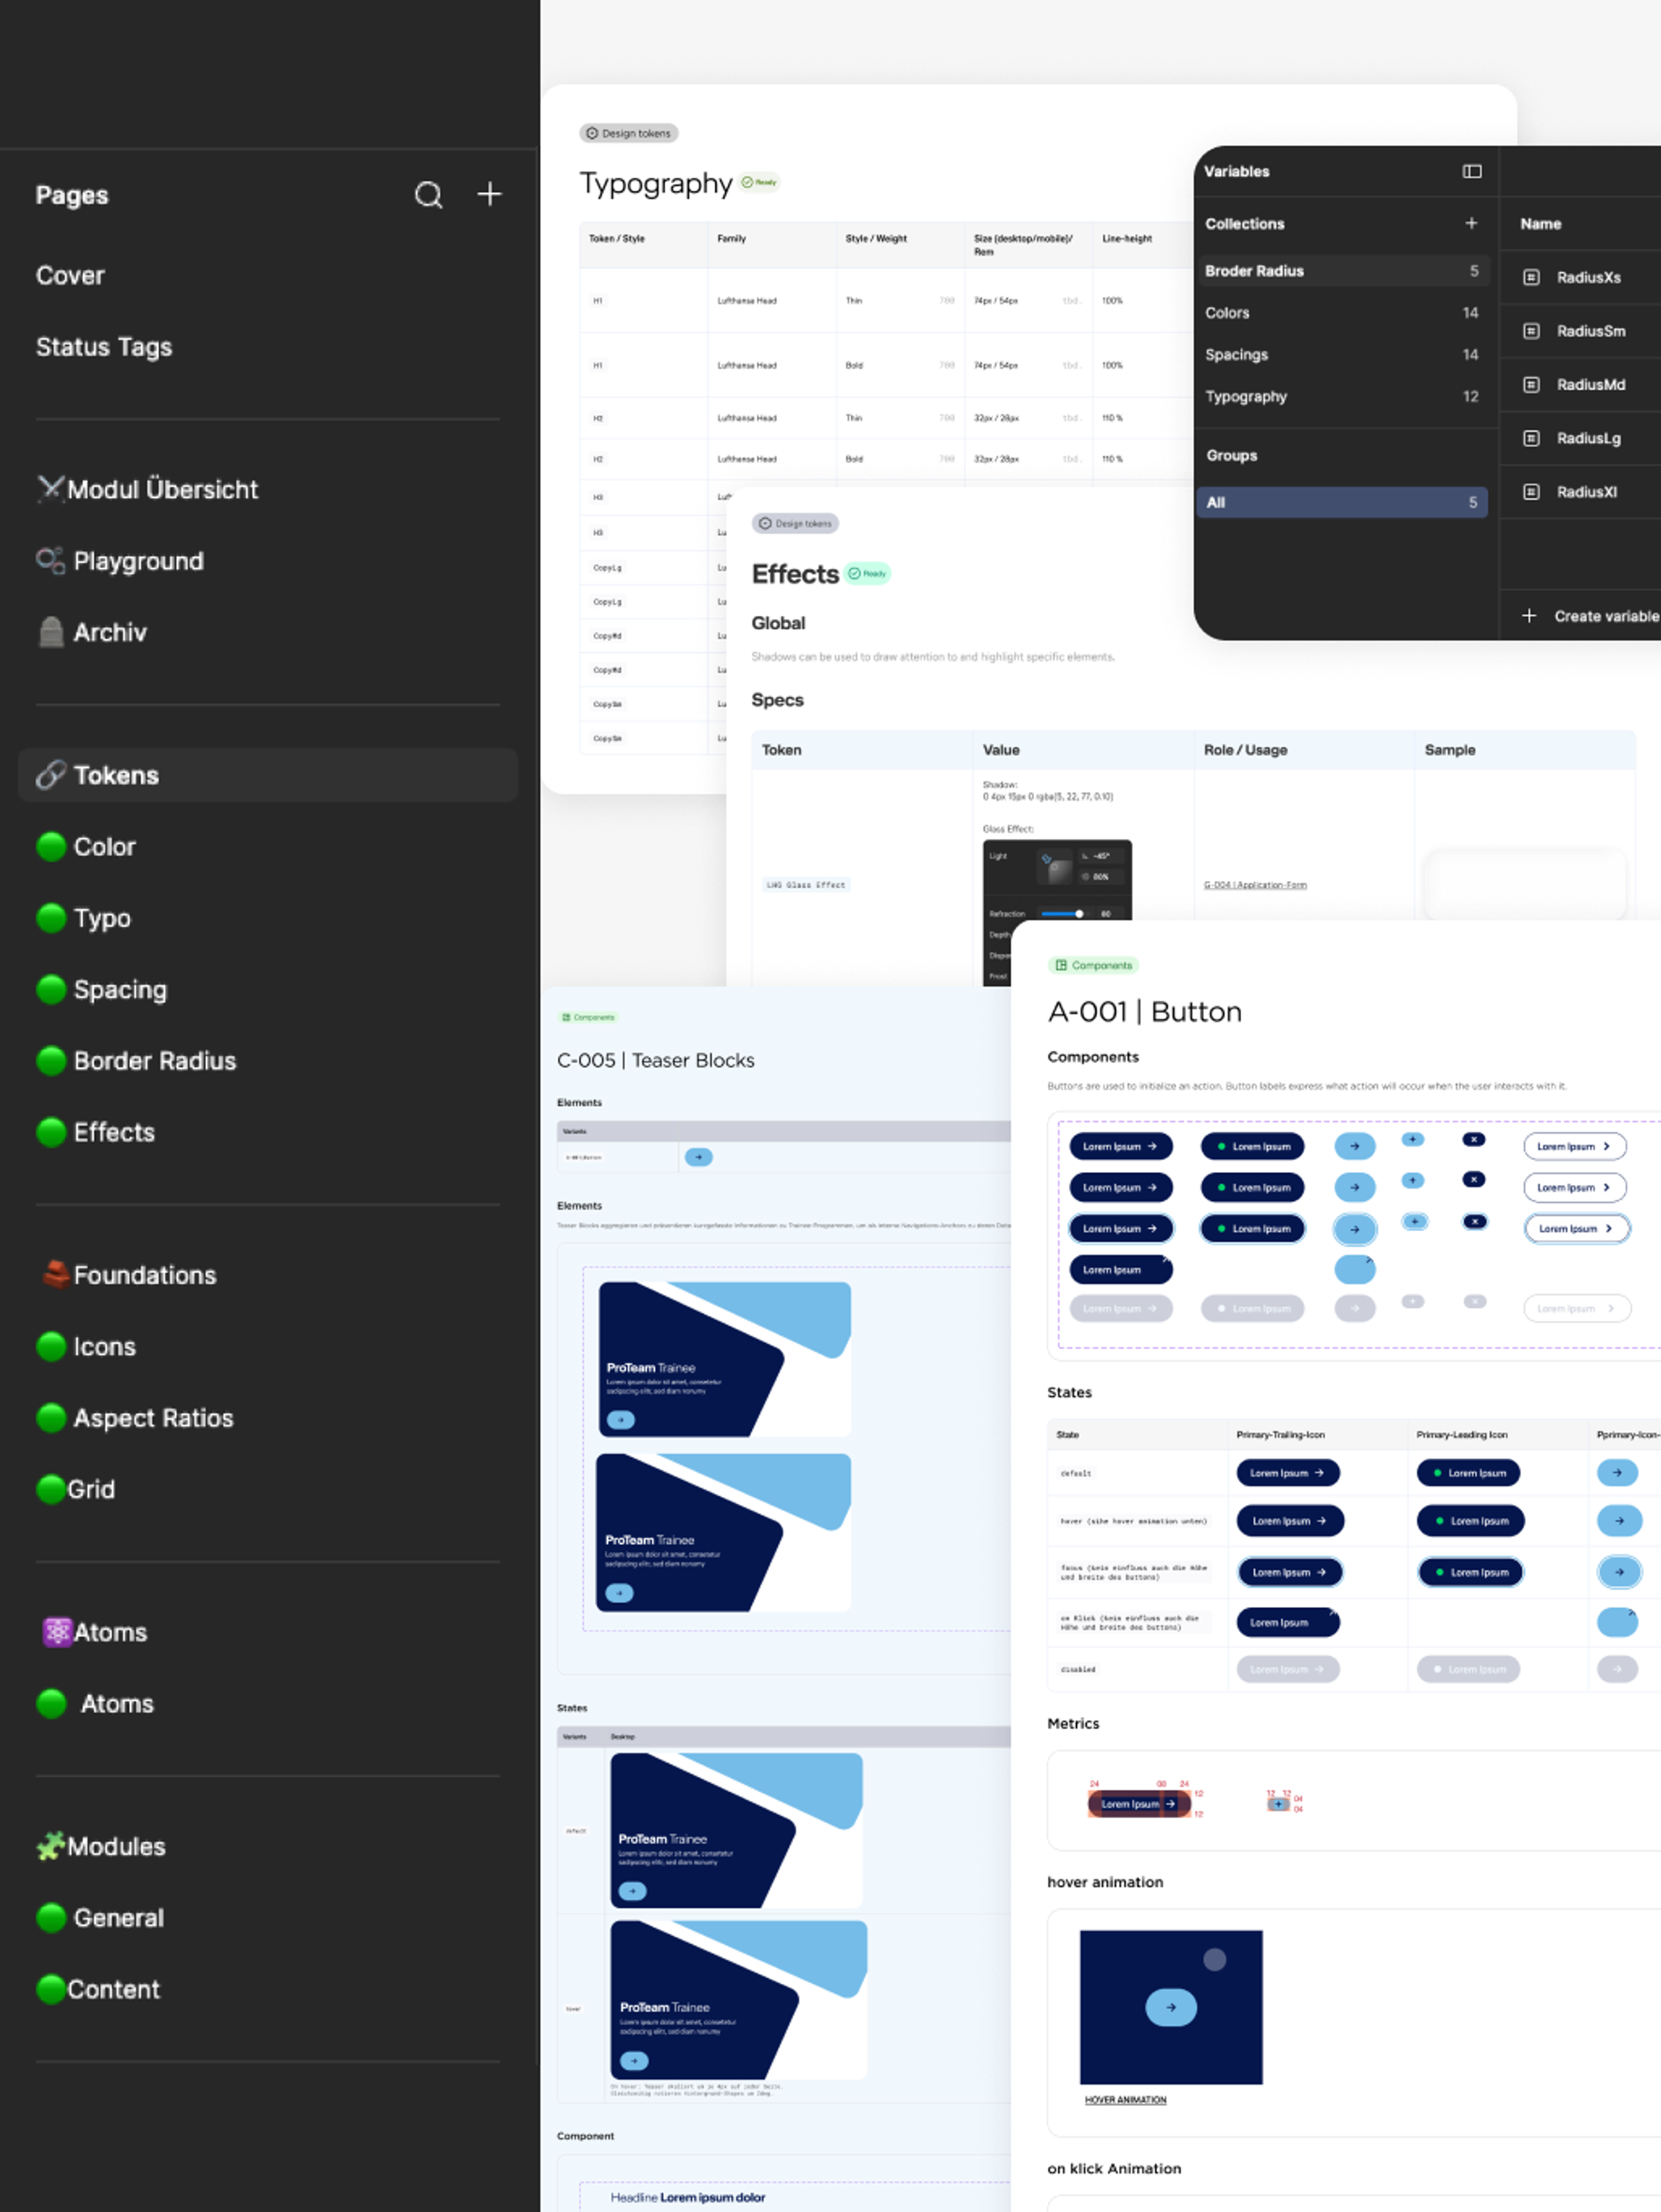1661x2212 pixels.
Task: Click the Collections header label
Action: coord(1244,224)
